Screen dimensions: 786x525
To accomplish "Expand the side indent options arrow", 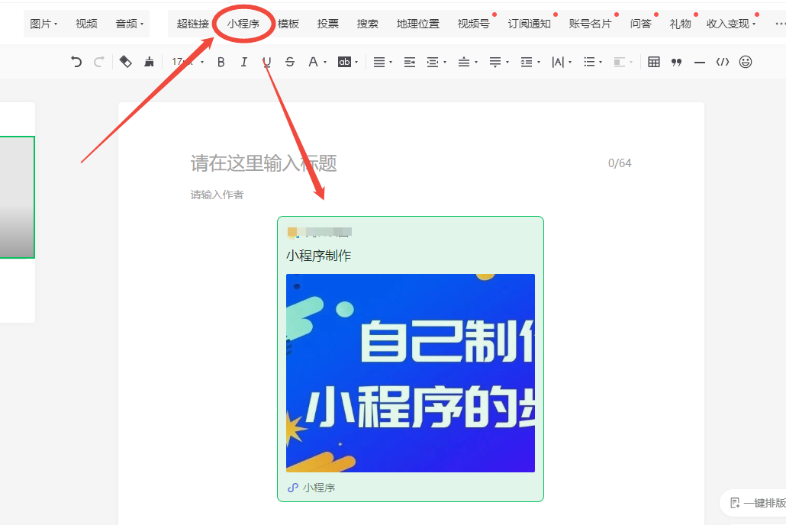I will [445, 63].
